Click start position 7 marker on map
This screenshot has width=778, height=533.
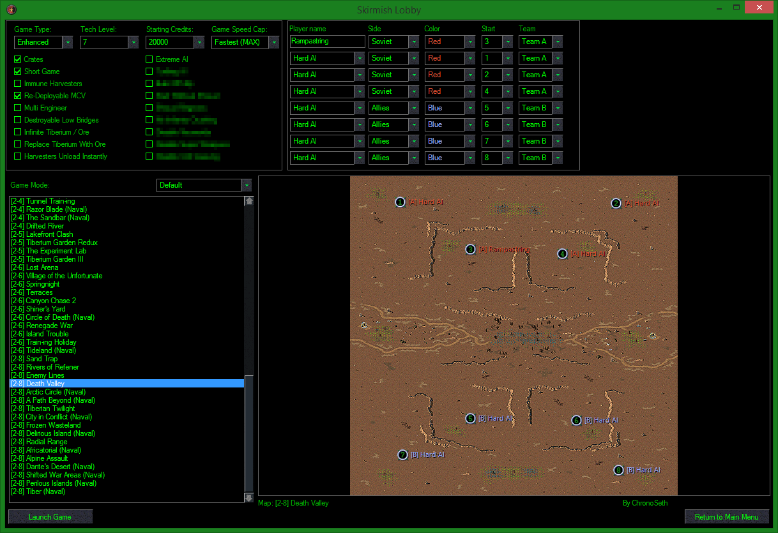pos(402,455)
